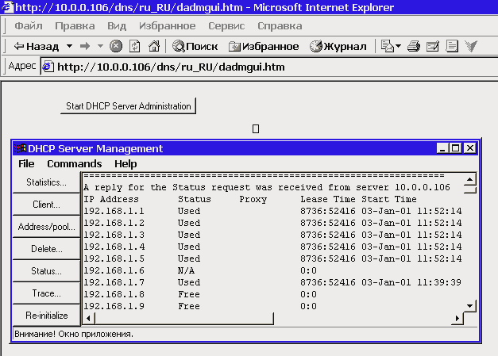The width and height of the screenshot is (498, 356).
Task: Open the Файл menu
Action: point(29,25)
